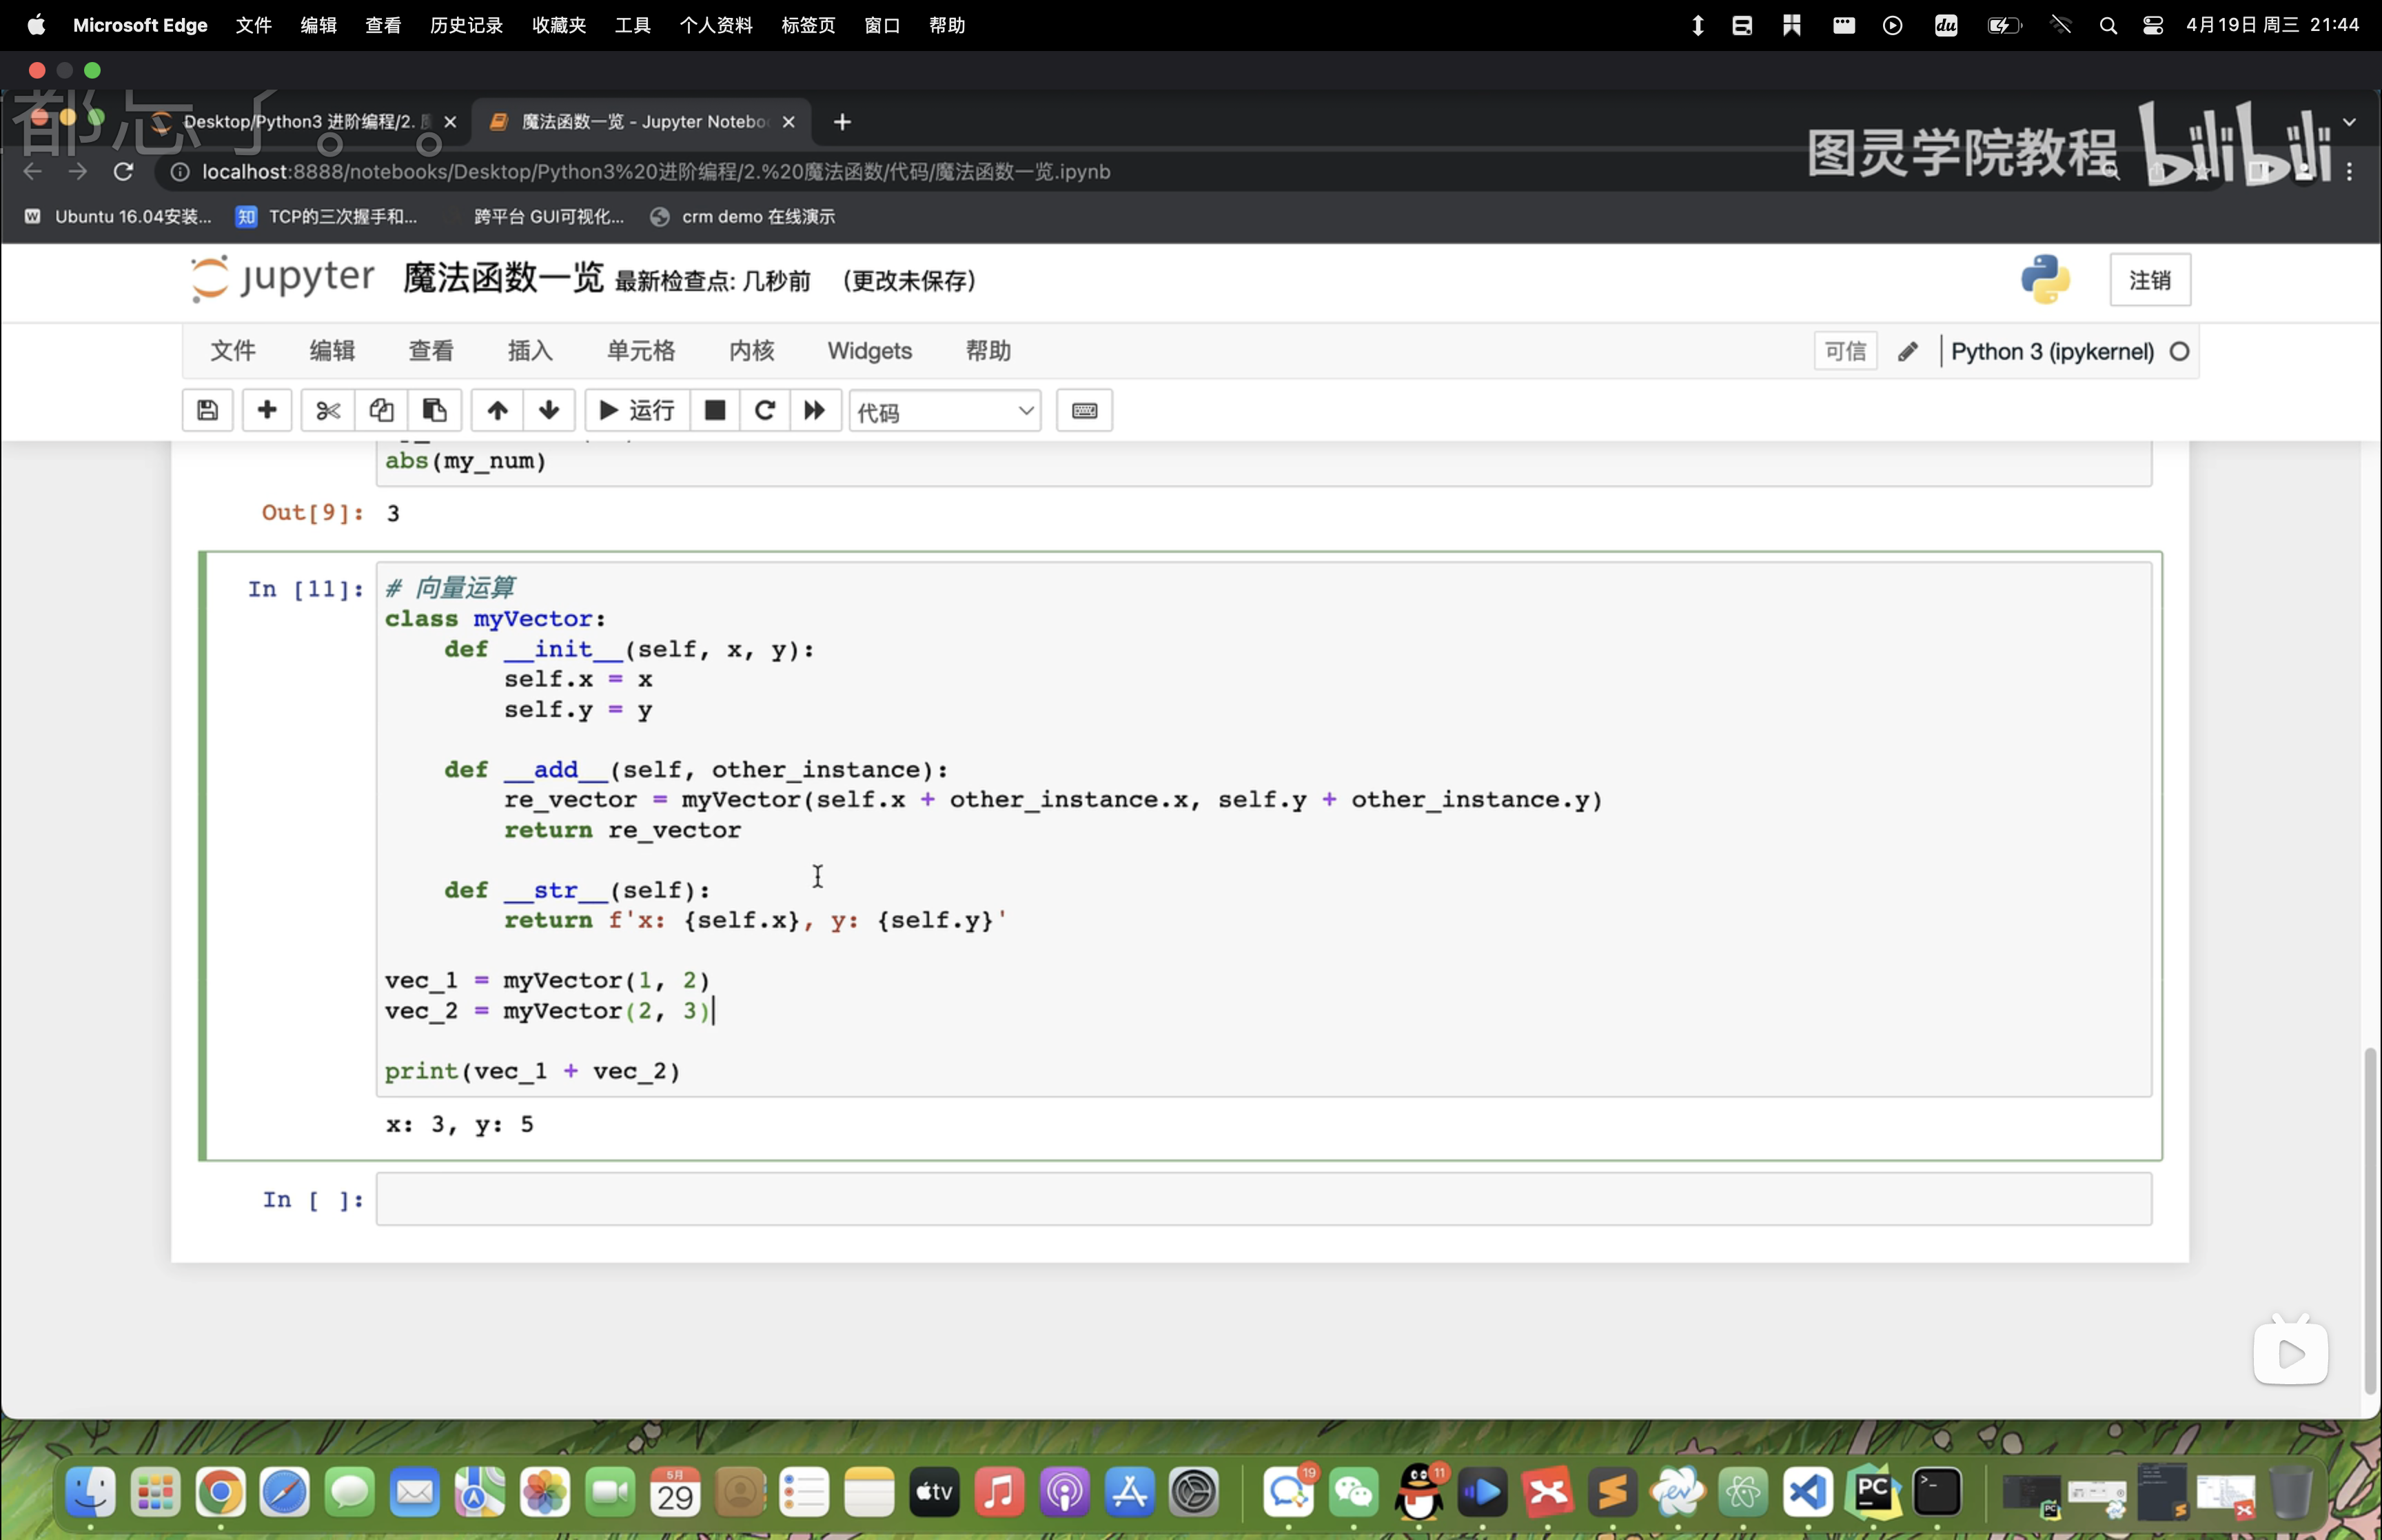Click the localhost:8888 address bar
The image size is (2382, 1540).
click(655, 171)
